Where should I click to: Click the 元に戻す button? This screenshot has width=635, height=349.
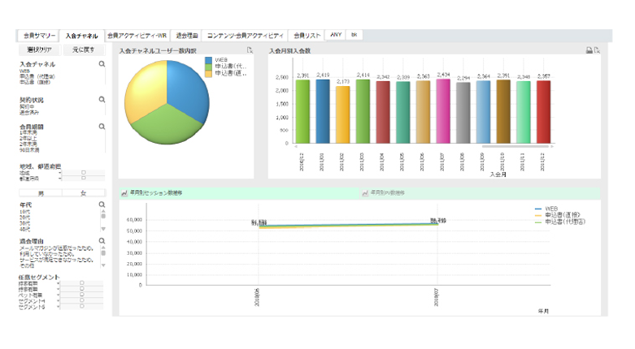coord(84,50)
